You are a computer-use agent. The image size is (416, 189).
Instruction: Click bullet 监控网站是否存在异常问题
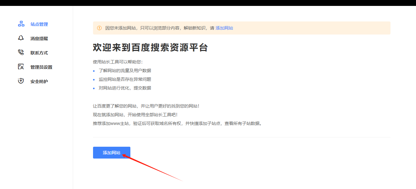pyautogui.click(x=125, y=79)
